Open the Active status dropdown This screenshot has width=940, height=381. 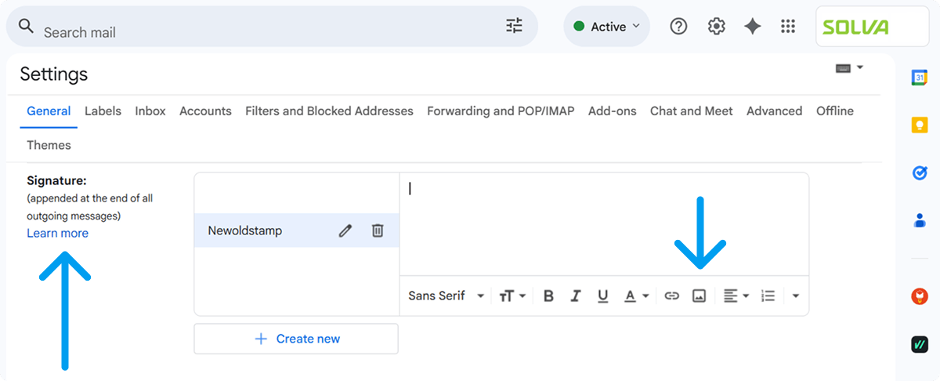[x=607, y=27]
